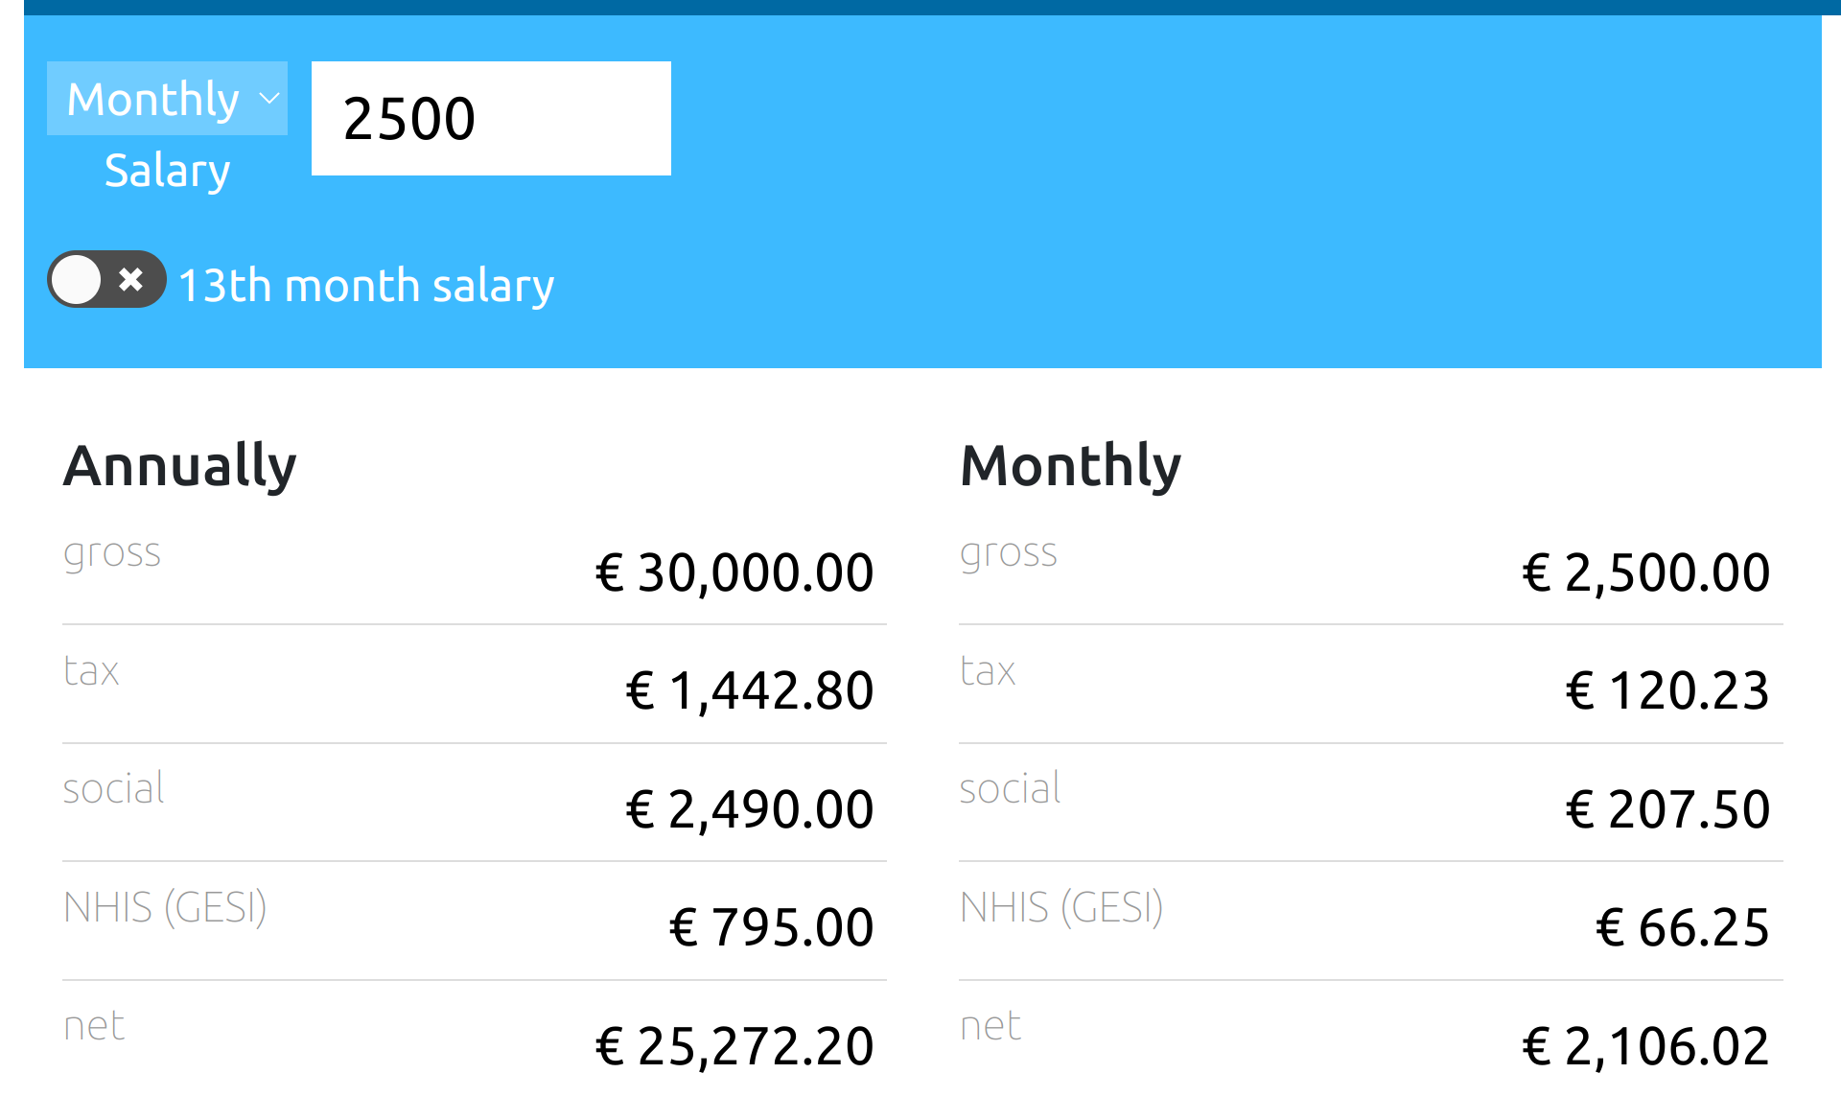Click the 13th month salary label
This screenshot has height=1120, width=1841.
click(x=366, y=286)
